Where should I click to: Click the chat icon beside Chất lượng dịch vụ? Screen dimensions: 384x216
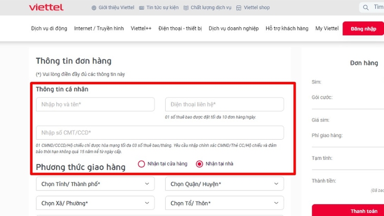[185, 8]
